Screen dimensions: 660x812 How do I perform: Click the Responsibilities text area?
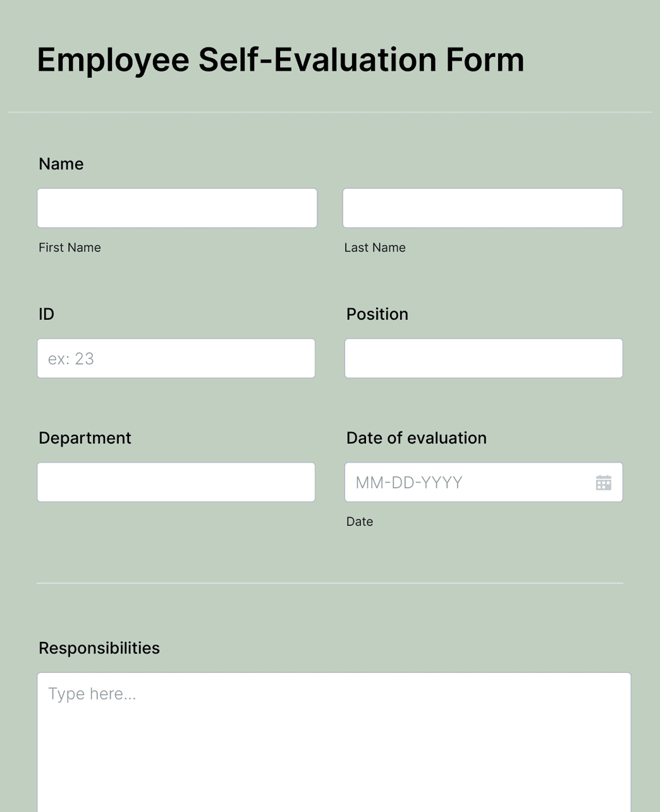(x=334, y=727)
